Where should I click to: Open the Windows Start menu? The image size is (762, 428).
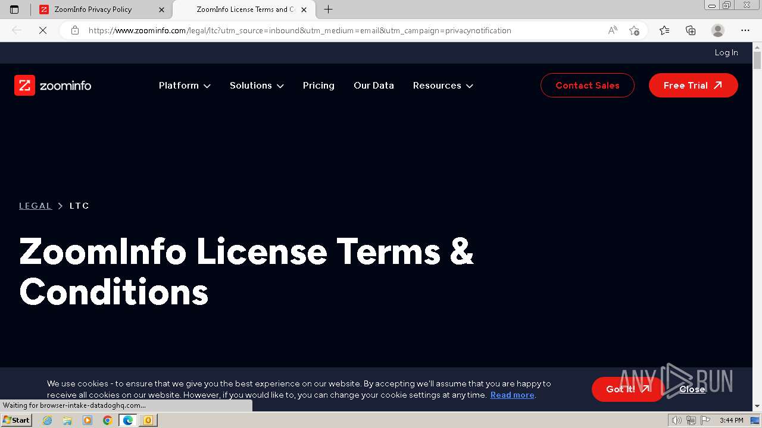[x=17, y=420]
